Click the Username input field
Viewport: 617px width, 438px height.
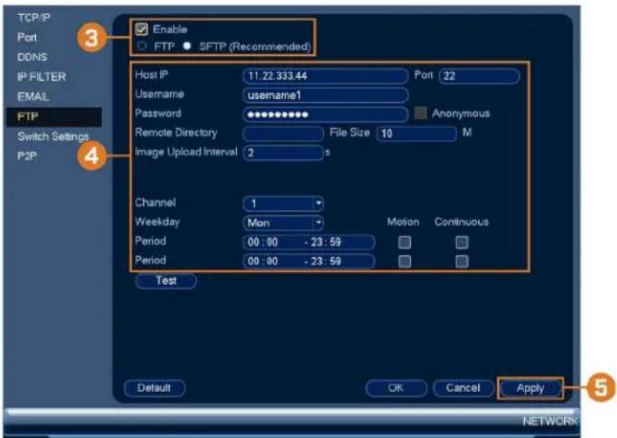pos(326,95)
